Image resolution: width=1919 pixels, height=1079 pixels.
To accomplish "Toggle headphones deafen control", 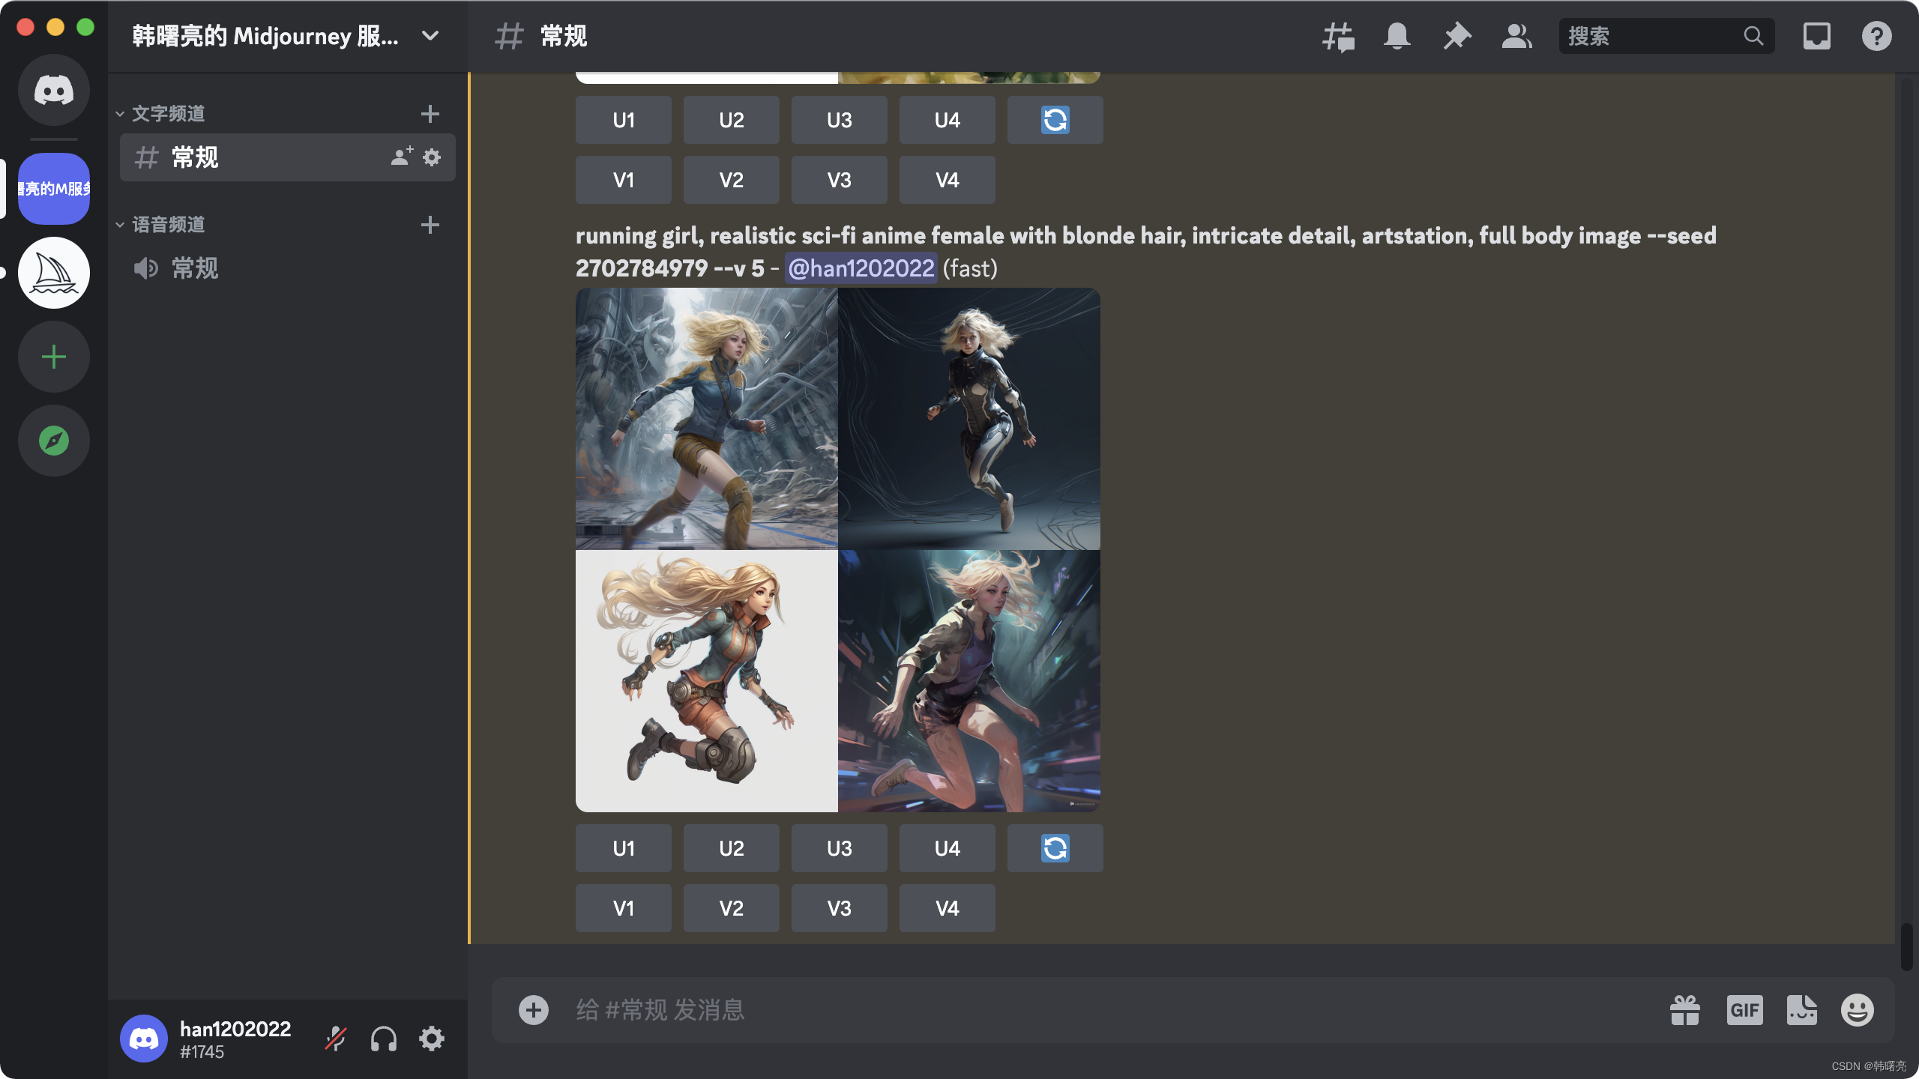I will (383, 1039).
